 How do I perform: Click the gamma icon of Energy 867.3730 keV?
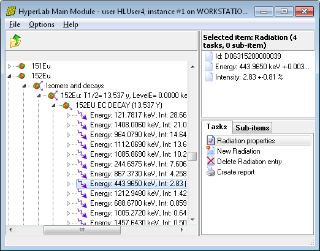tap(82, 174)
